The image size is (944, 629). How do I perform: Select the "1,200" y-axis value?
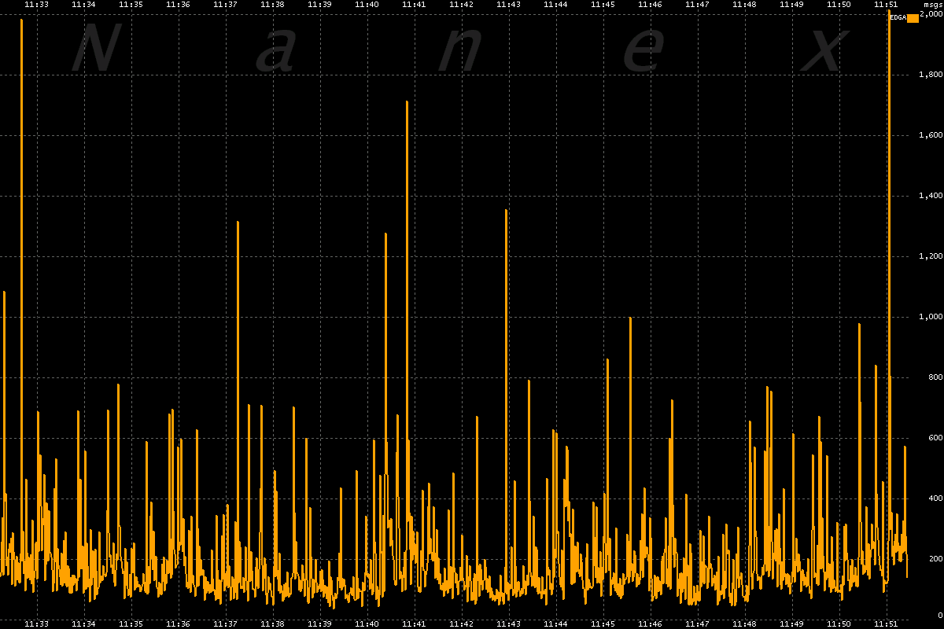[x=931, y=257]
